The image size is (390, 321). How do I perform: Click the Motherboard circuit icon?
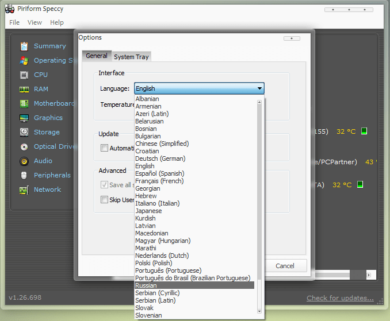pyautogui.click(x=24, y=103)
